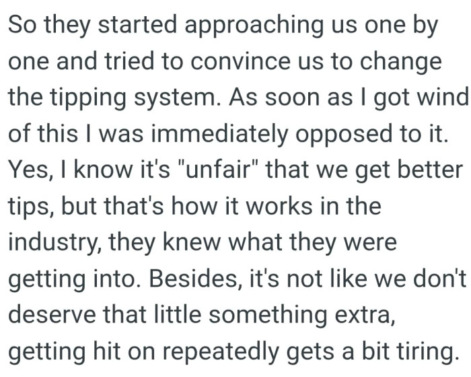Click the word "approaching" in first line

click(x=254, y=26)
